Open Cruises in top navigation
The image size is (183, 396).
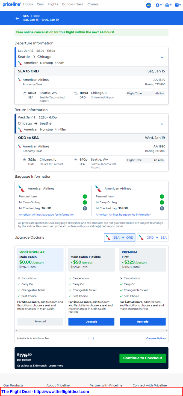click(93, 4)
